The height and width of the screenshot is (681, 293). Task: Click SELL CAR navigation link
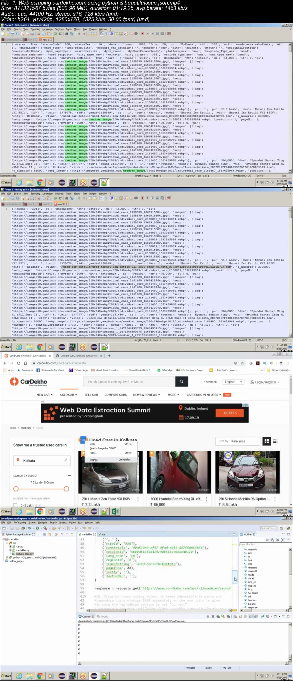pos(91,395)
